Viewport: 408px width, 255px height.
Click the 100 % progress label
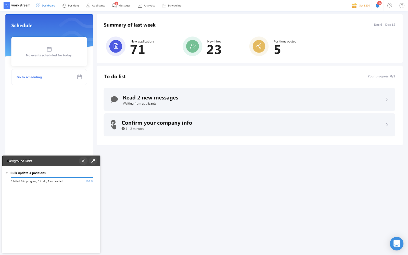point(89,181)
